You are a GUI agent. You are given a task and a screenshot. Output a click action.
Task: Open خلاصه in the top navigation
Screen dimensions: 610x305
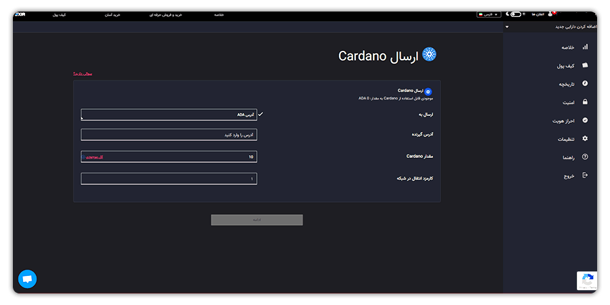(x=219, y=15)
